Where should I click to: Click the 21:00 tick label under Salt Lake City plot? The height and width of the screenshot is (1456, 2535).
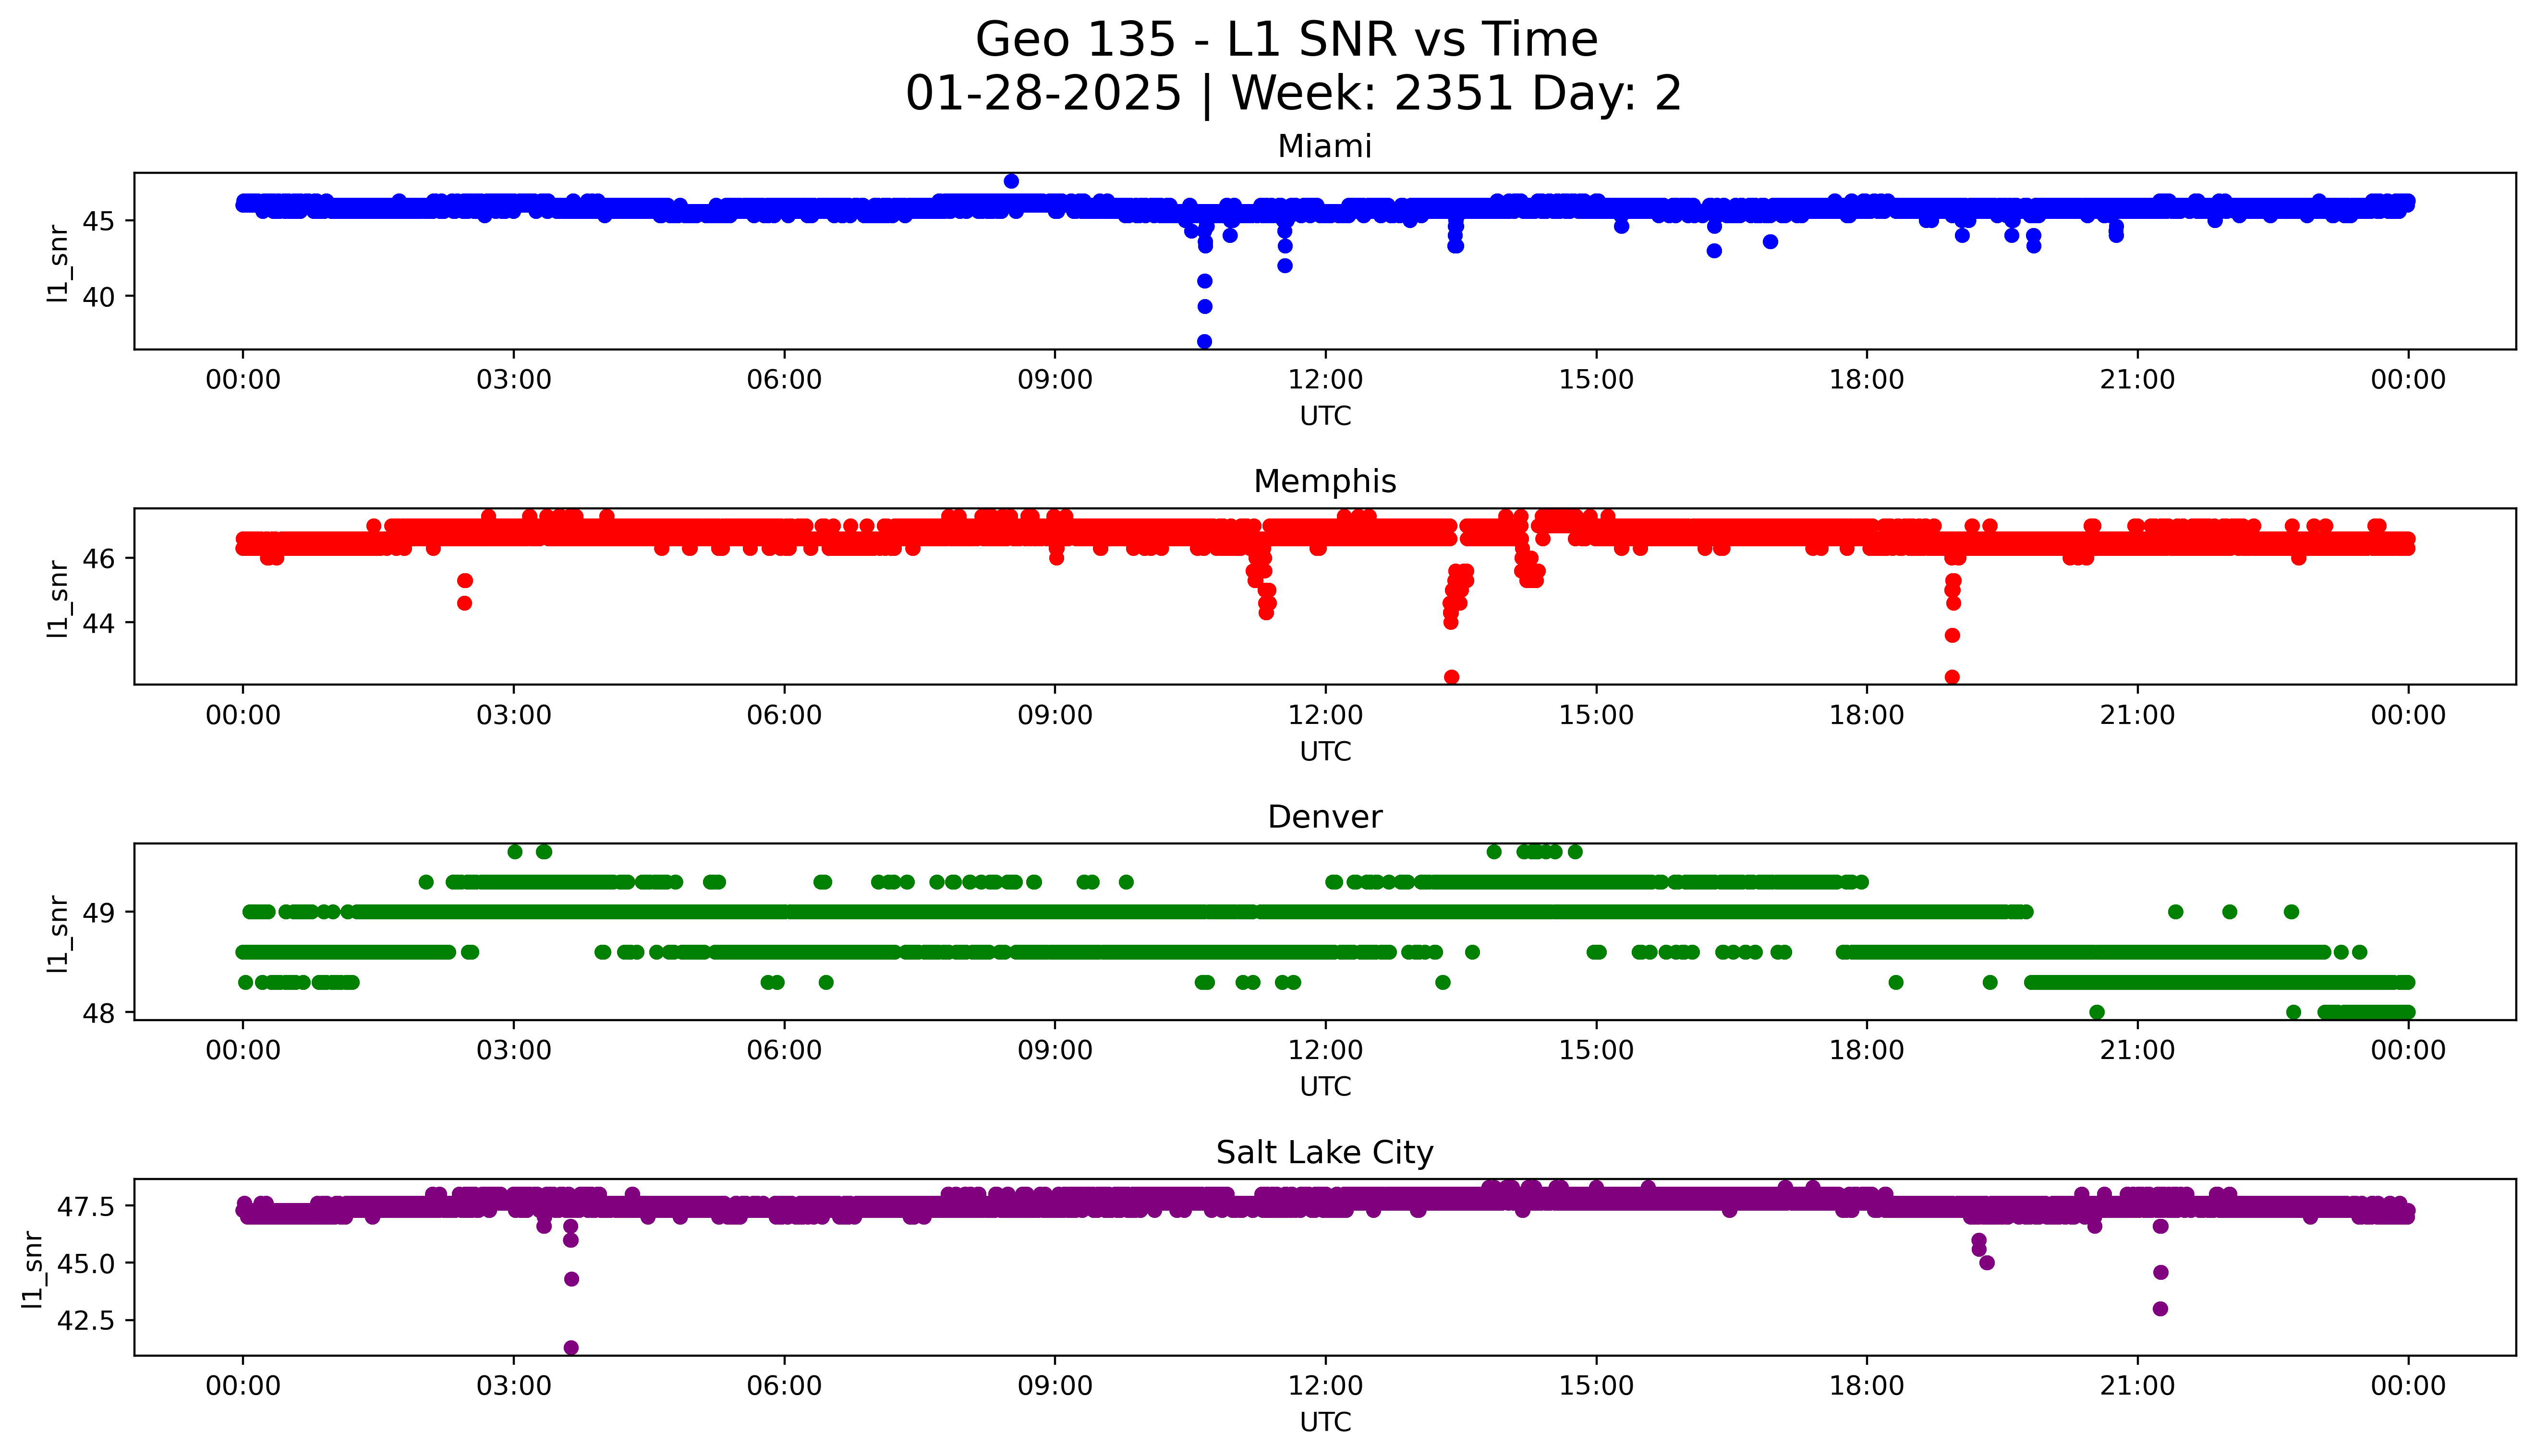click(2137, 1386)
